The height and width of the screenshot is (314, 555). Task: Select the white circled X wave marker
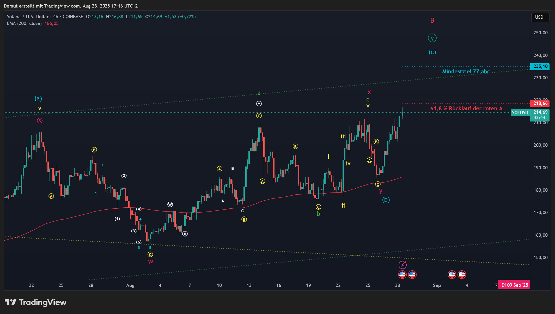click(x=185, y=234)
